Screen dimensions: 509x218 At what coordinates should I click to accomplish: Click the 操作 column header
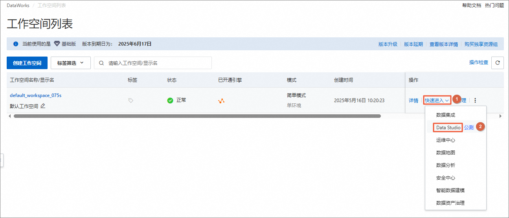[x=413, y=80]
